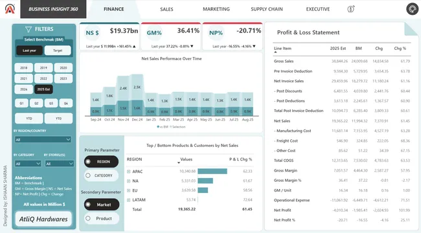Image resolution: width=421 pixels, height=233 pixels.
Task: Open the By Stores dropdown
Action: 60,164
